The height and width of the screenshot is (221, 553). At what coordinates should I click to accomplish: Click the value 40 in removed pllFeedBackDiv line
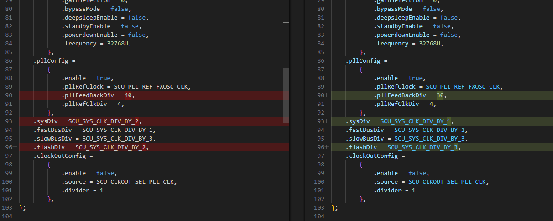click(128, 95)
